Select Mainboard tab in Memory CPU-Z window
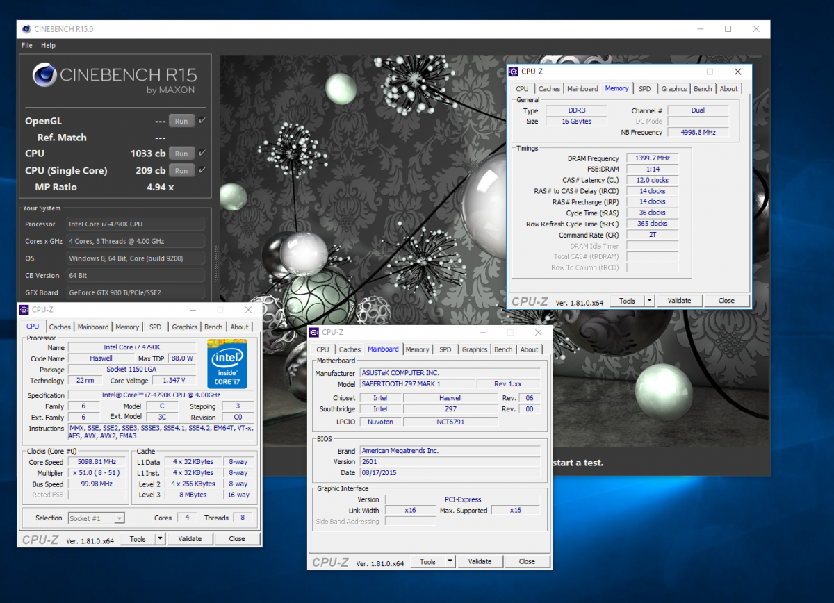The image size is (834, 603). [582, 89]
